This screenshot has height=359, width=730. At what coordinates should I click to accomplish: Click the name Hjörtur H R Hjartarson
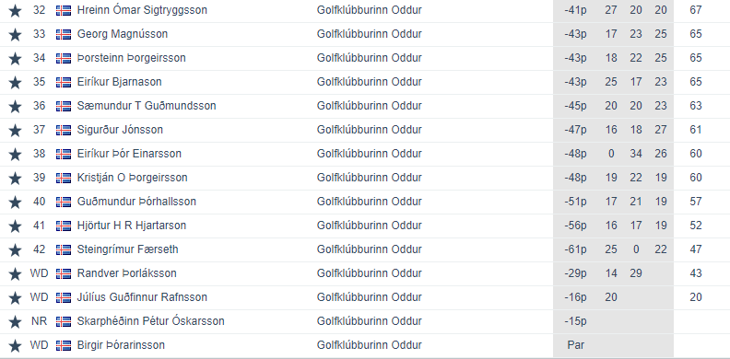click(x=131, y=226)
